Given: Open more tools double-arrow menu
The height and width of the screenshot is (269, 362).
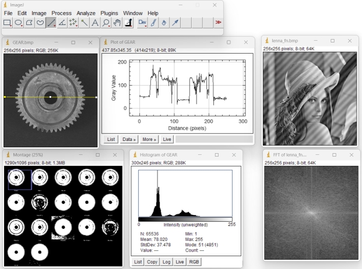Looking at the screenshot, I should tap(219, 23).
